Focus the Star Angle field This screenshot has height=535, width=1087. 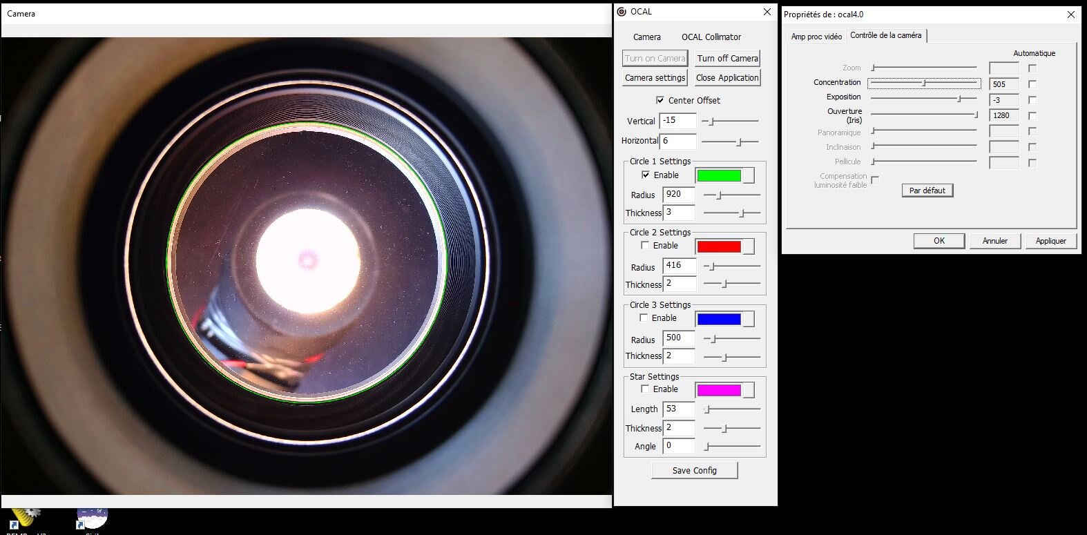pyautogui.click(x=679, y=446)
